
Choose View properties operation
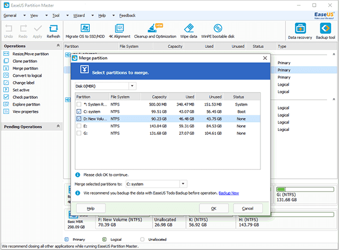[x=25, y=112]
